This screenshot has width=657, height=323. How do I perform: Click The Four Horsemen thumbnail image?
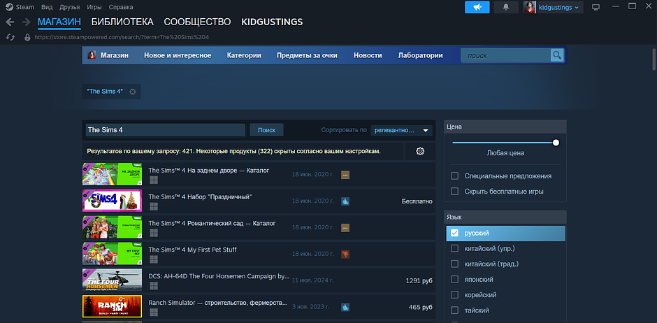click(113, 280)
